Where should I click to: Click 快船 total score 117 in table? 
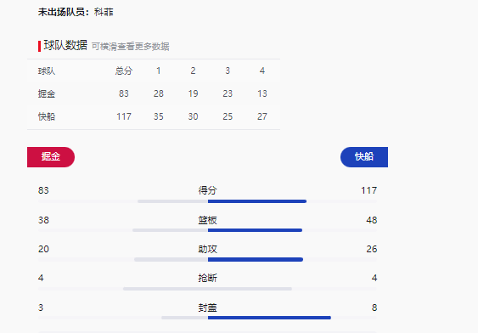click(x=124, y=116)
